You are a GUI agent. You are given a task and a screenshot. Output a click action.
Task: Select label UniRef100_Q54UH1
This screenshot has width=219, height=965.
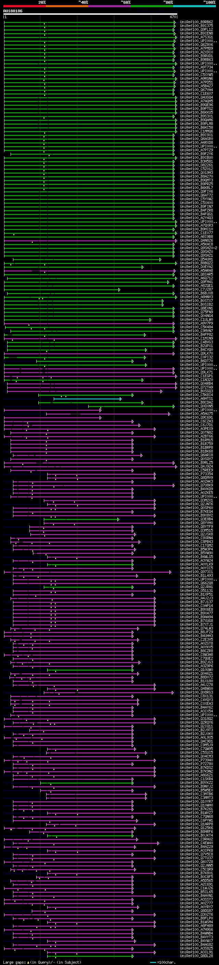pos(196,259)
